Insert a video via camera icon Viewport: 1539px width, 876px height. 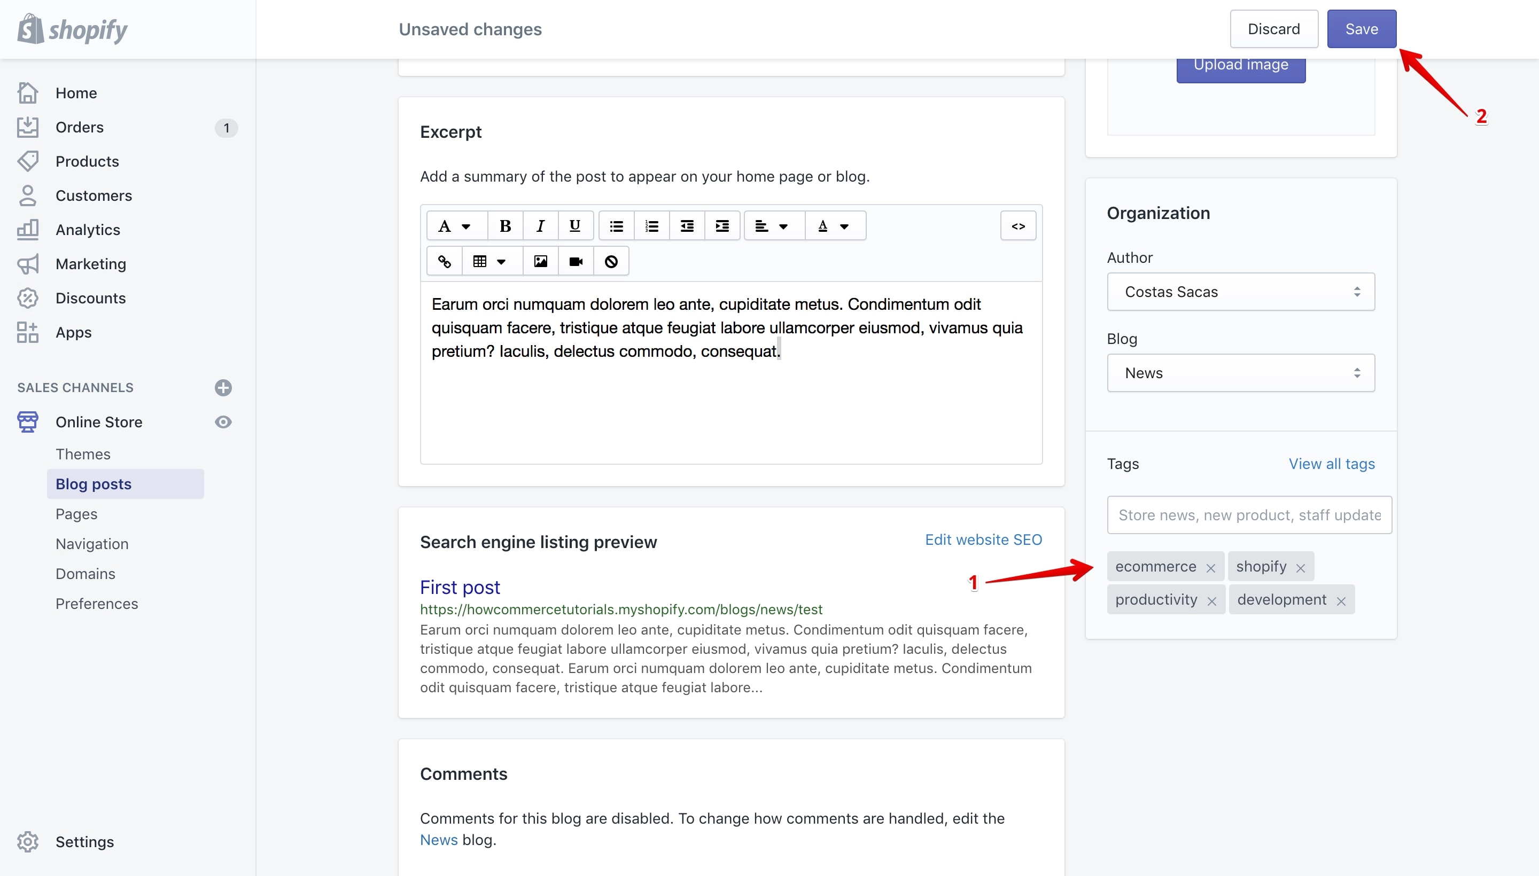pyautogui.click(x=576, y=261)
